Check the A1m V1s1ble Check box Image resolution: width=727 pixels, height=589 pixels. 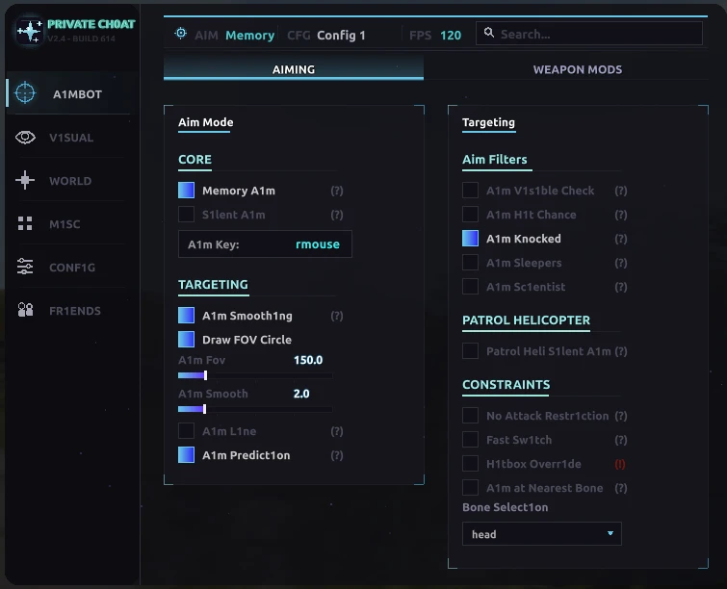click(470, 190)
